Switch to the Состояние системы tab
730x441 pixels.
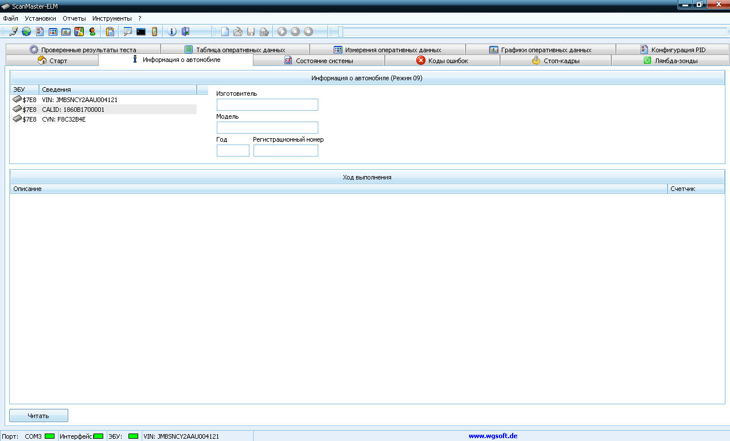click(319, 60)
